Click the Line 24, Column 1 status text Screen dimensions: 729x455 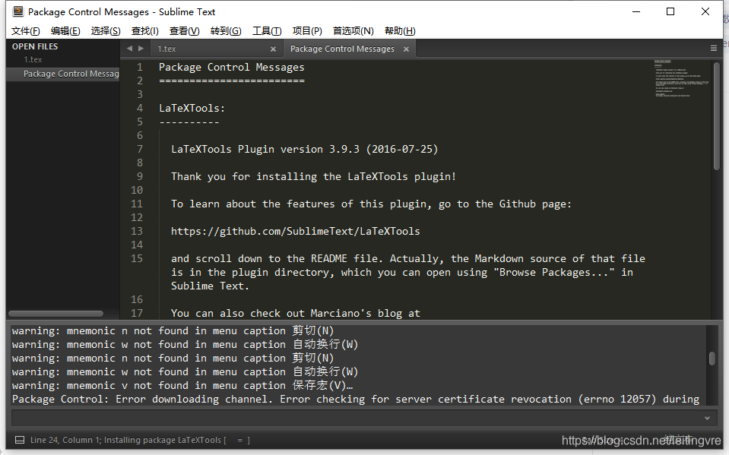[65, 440]
